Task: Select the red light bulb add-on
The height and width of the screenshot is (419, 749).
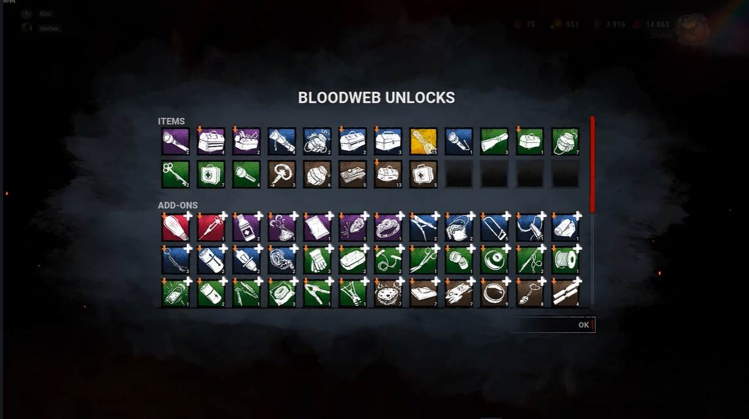Action: [x=176, y=227]
